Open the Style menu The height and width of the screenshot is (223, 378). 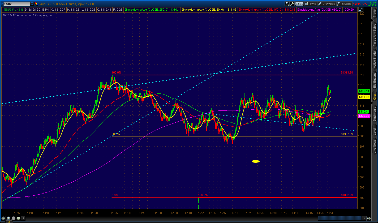311,4
